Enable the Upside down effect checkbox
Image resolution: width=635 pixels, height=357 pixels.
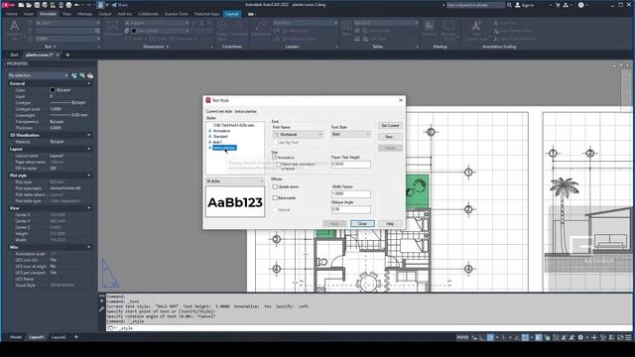(x=275, y=186)
